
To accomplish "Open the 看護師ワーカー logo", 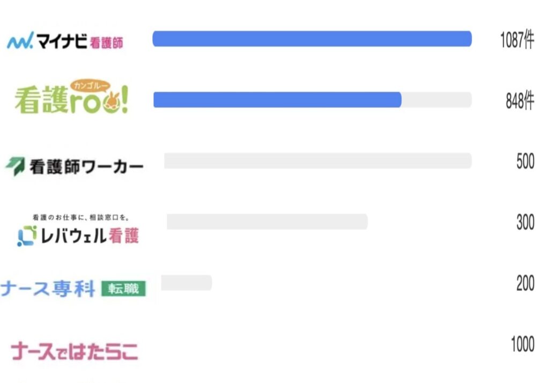I will [75, 167].
